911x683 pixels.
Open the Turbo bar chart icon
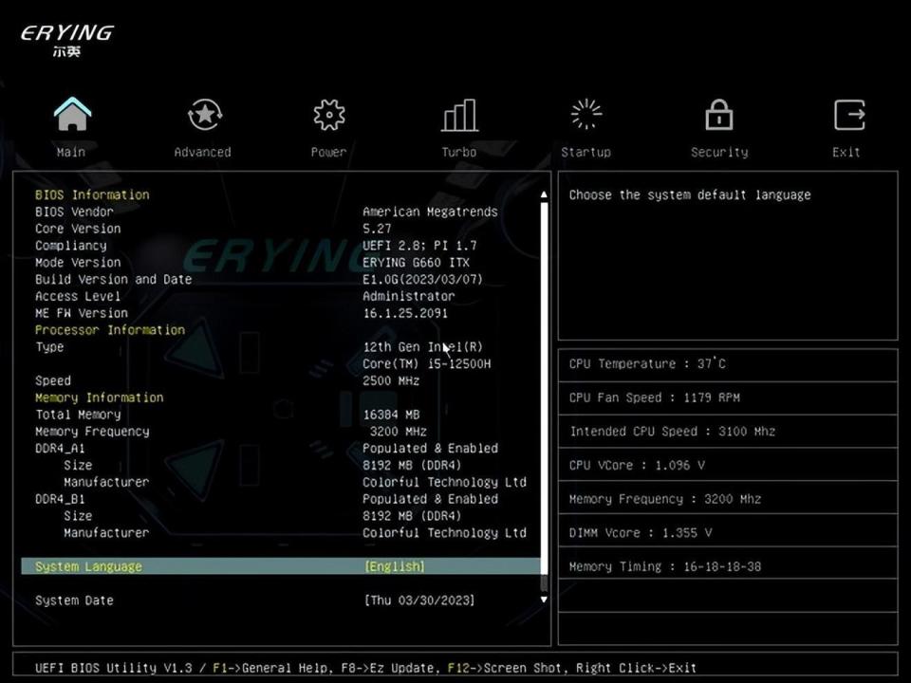coord(459,115)
